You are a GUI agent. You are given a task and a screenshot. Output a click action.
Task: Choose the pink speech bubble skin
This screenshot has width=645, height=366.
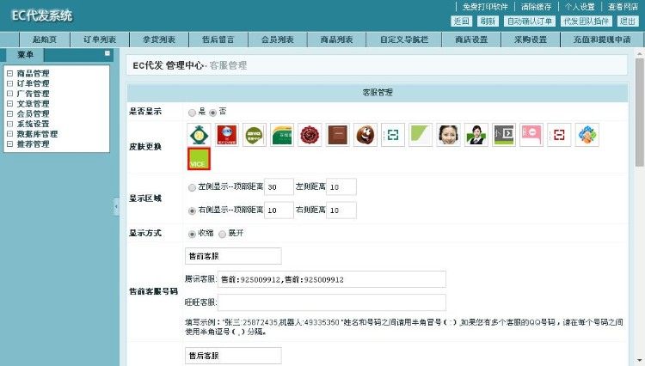pos(531,135)
